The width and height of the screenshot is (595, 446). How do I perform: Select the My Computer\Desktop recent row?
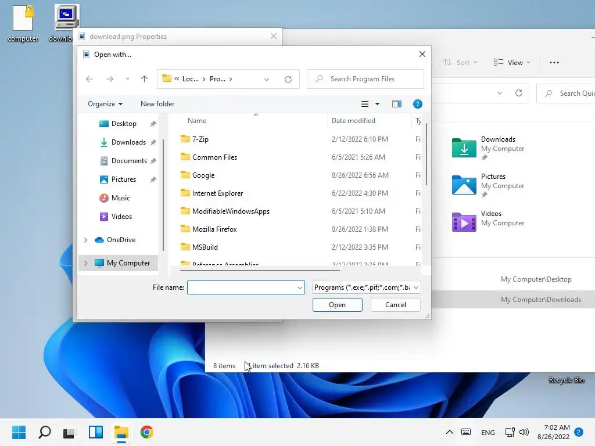click(513, 279)
